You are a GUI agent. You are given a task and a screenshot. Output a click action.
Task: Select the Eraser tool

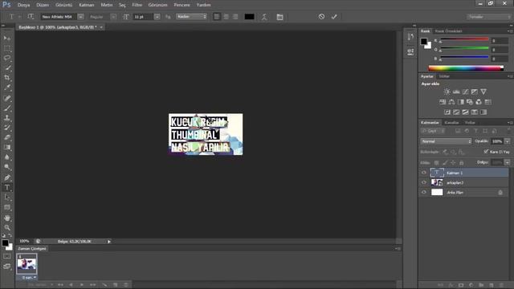[x=7, y=137]
